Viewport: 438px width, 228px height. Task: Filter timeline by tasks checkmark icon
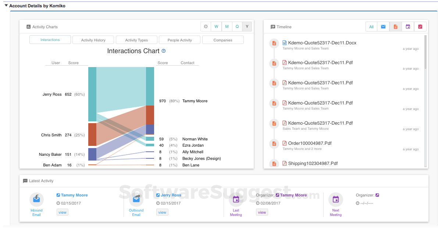coord(420,27)
